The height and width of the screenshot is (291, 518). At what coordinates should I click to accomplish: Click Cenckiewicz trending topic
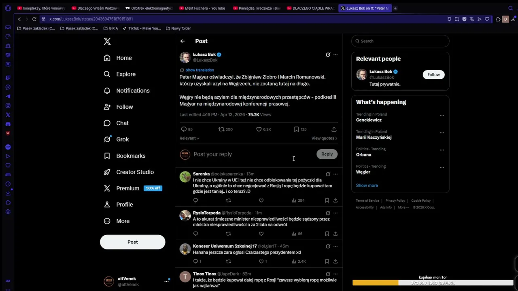coord(369,120)
